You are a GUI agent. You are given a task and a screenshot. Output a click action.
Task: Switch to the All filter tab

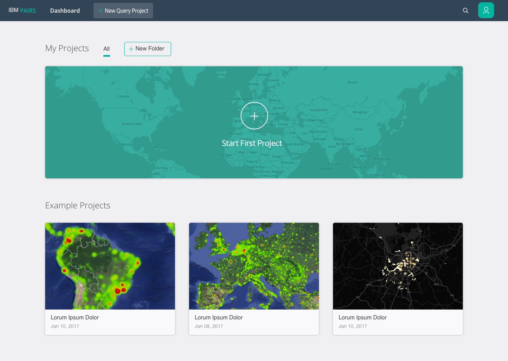coord(107,49)
